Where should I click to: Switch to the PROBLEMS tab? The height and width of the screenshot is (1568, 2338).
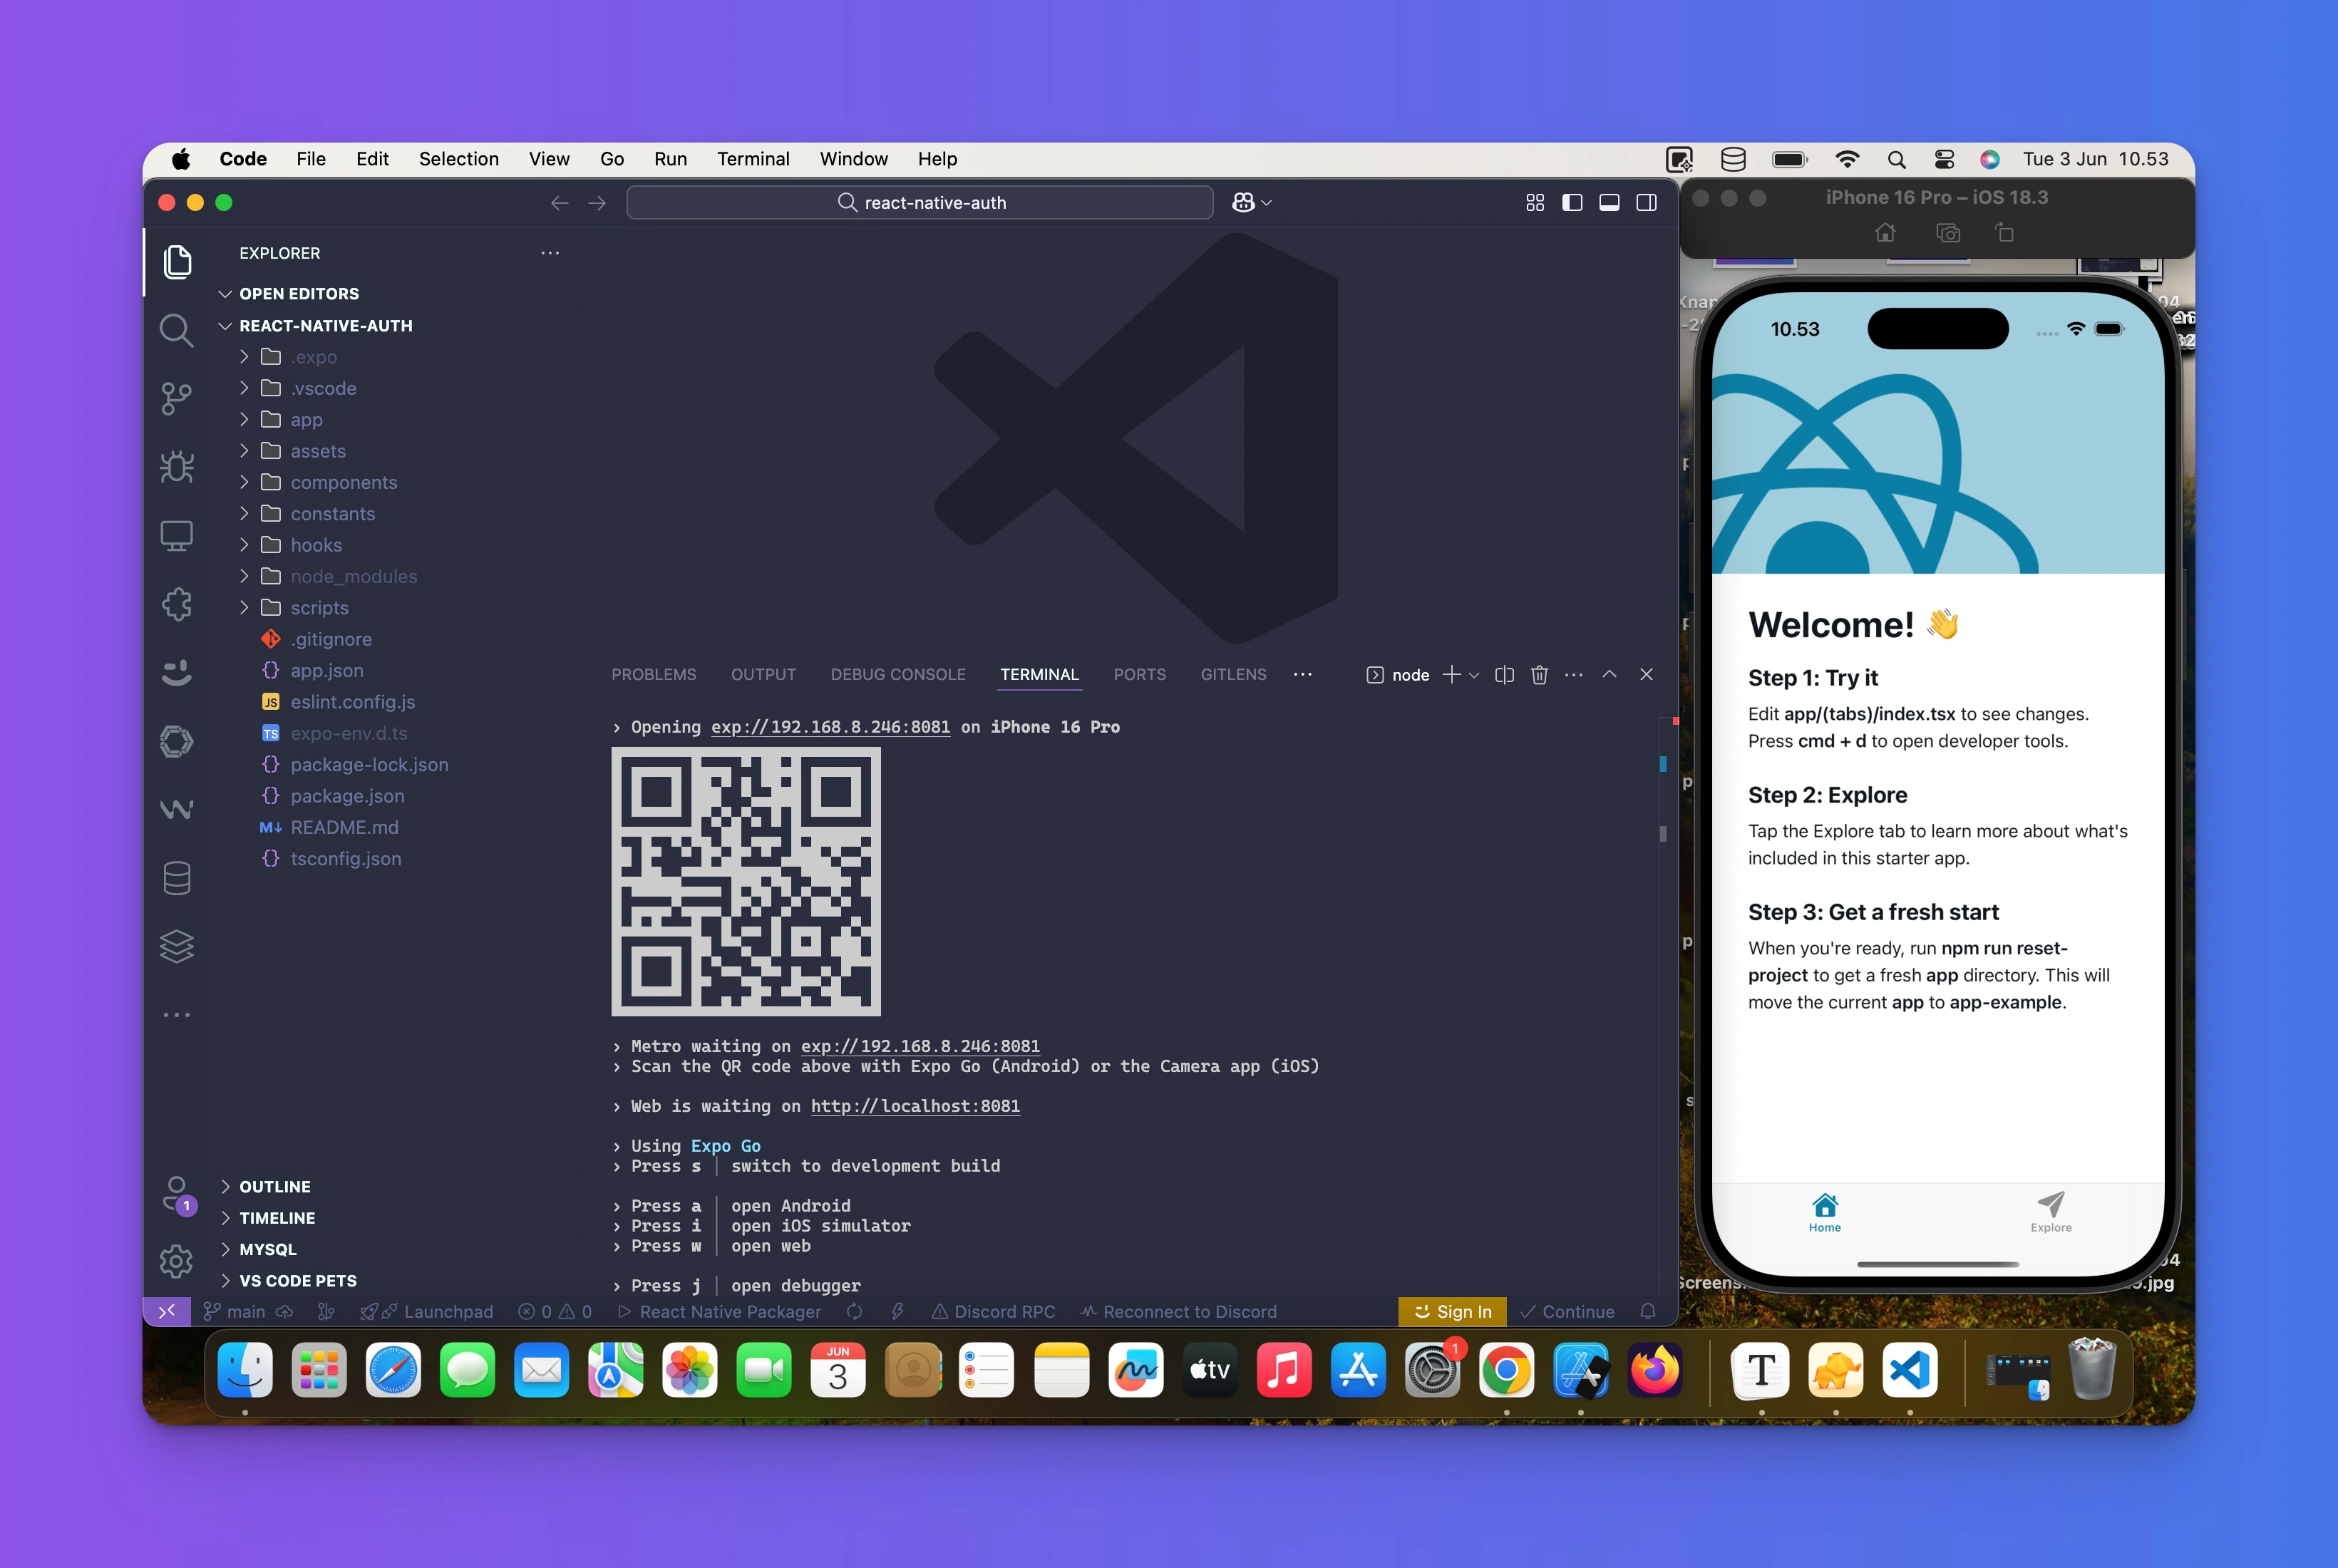(654, 675)
